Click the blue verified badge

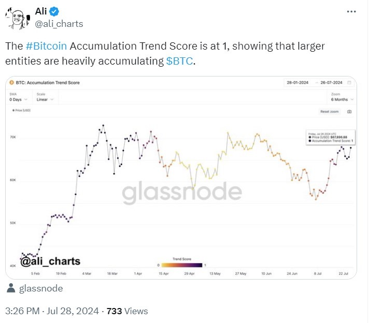tap(55, 11)
